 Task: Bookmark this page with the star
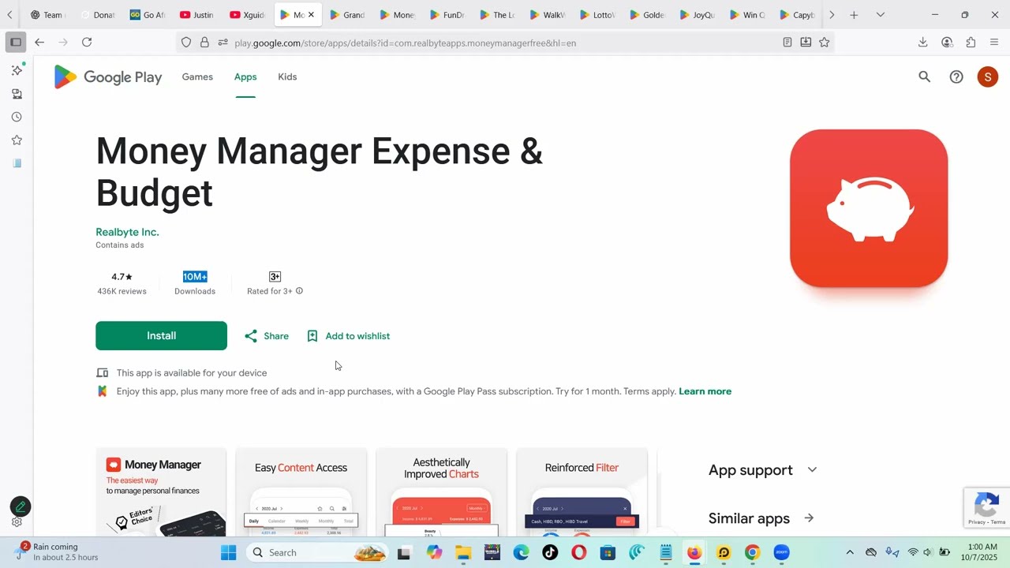pyautogui.click(x=825, y=43)
